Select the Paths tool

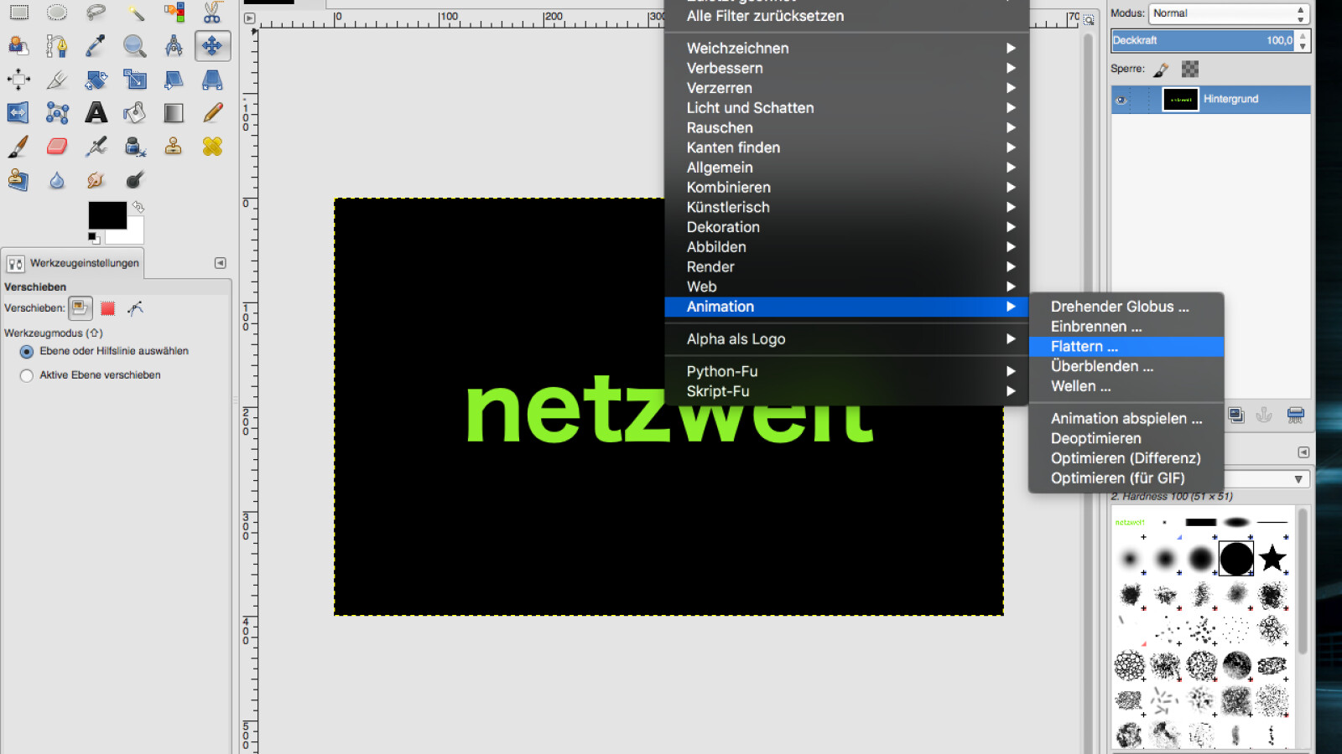pyautogui.click(x=57, y=45)
